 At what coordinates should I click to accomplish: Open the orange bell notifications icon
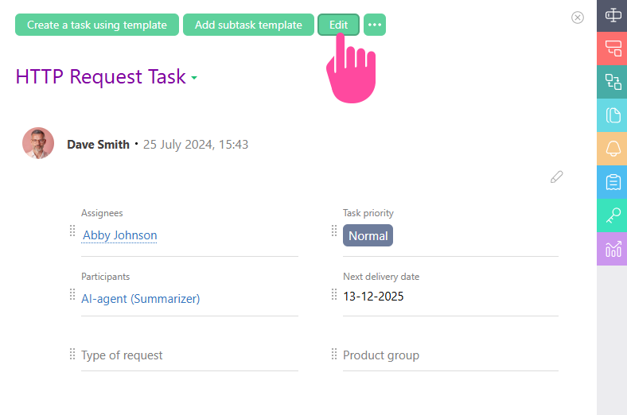[613, 148]
